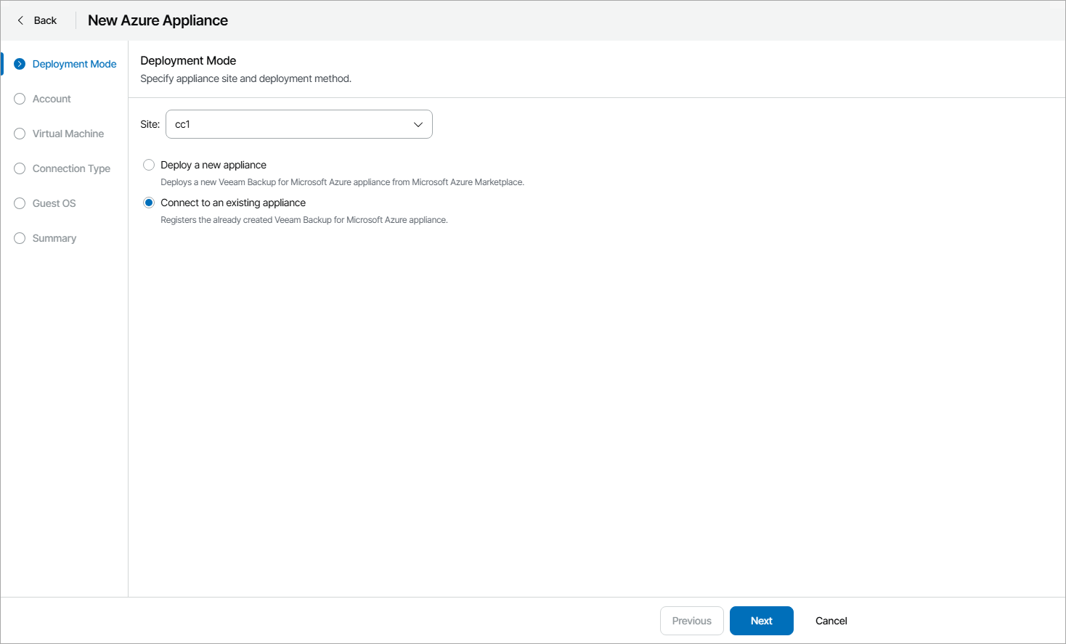Click the Next button

point(761,621)
